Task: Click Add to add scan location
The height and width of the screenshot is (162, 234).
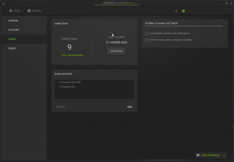Action: tap(129, 107)
